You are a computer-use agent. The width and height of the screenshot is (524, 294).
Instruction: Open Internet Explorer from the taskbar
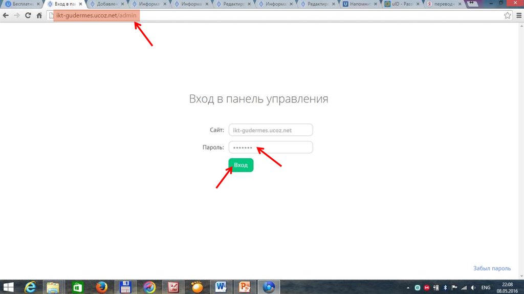click(31, 287)
